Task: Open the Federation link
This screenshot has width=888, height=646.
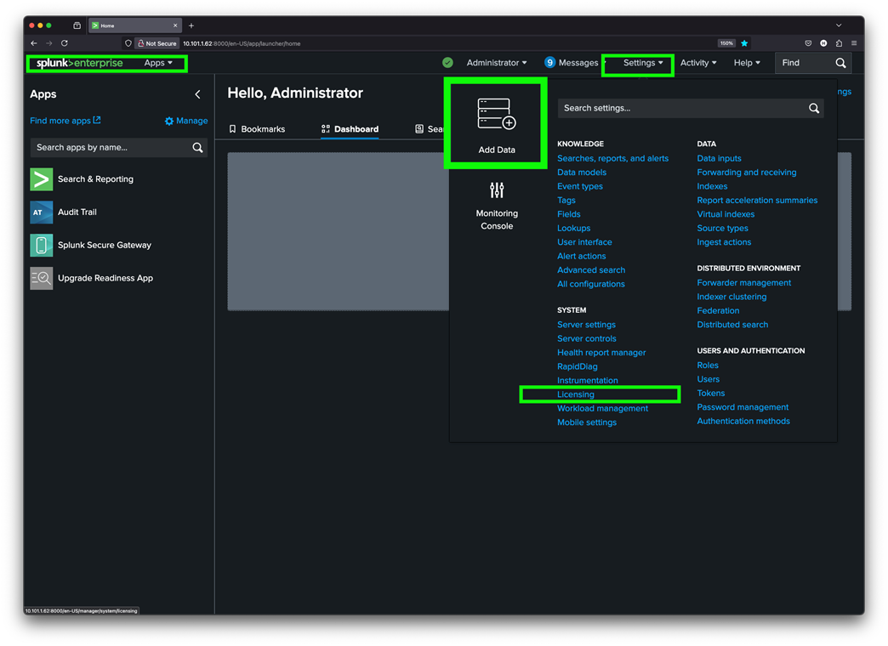Action: pyautogui.click(x=718, y=311)
